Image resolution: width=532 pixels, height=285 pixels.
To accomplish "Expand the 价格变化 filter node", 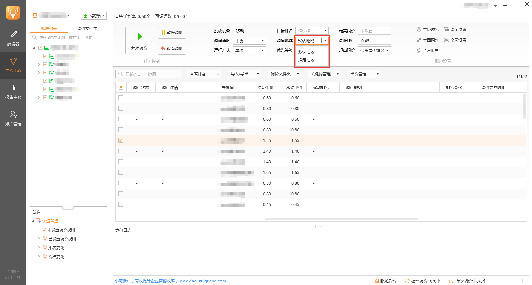I will coord(39,257).
